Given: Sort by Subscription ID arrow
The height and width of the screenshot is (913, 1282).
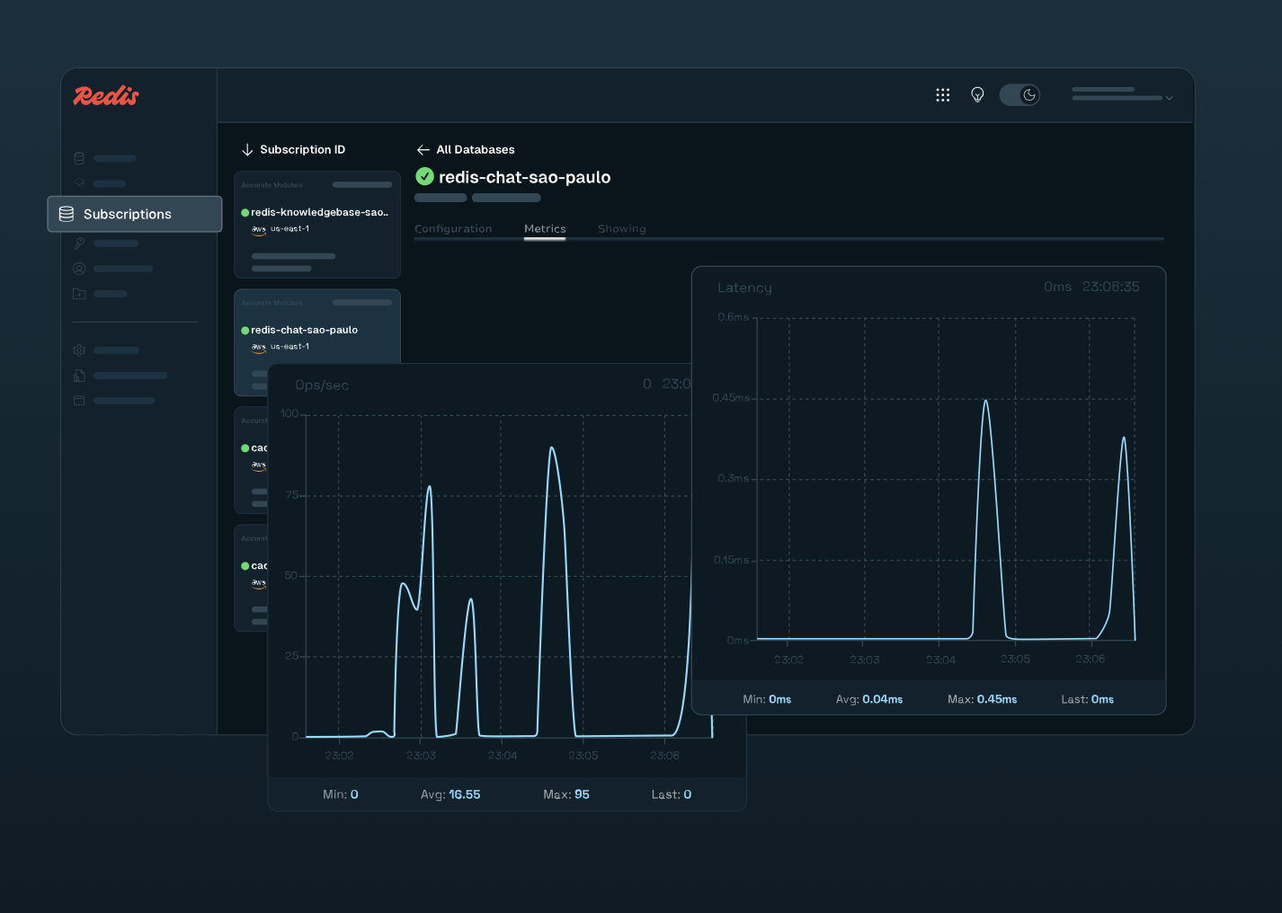Looking at the screenshot, I should pos(247,150).
